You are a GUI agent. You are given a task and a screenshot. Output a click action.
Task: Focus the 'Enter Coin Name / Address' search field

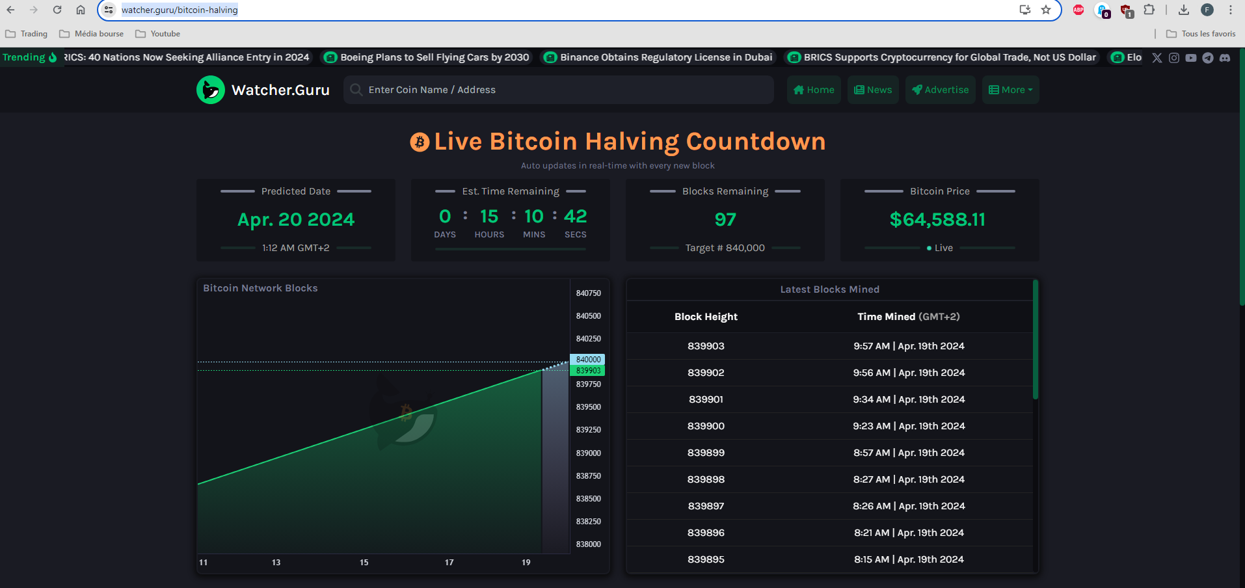point(559,90)
